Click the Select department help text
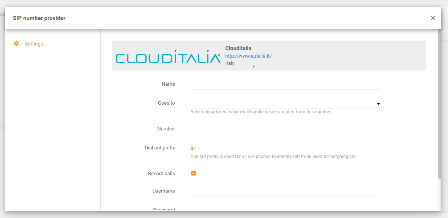 [261, 112]
